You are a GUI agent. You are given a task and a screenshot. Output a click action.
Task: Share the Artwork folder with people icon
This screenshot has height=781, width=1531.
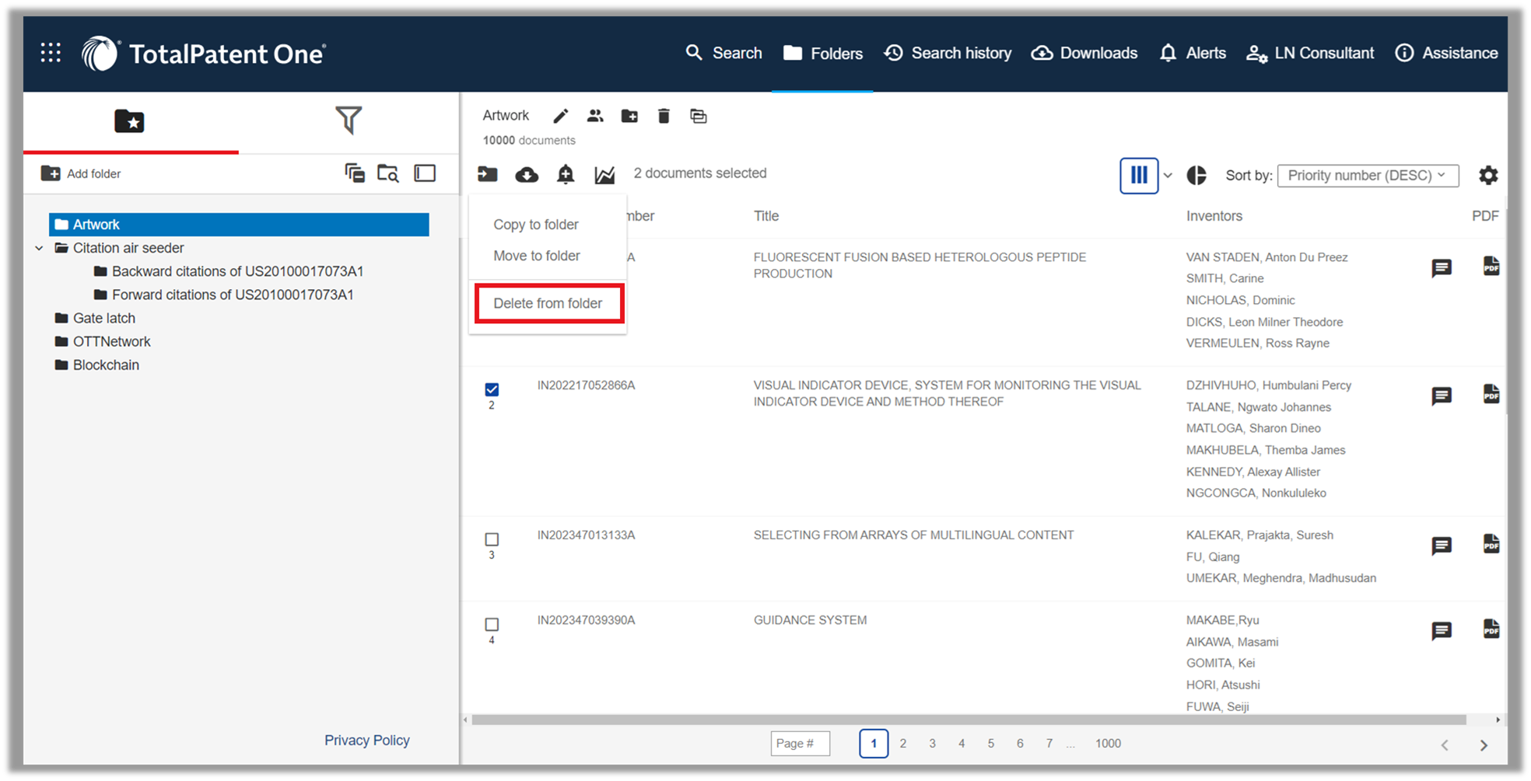[x=595, y=116]
